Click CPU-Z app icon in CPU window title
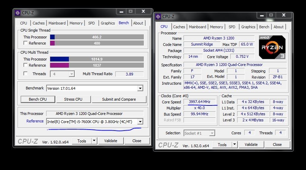The height and width of the screenshot is (170, 306). click(x=158, y=17)
